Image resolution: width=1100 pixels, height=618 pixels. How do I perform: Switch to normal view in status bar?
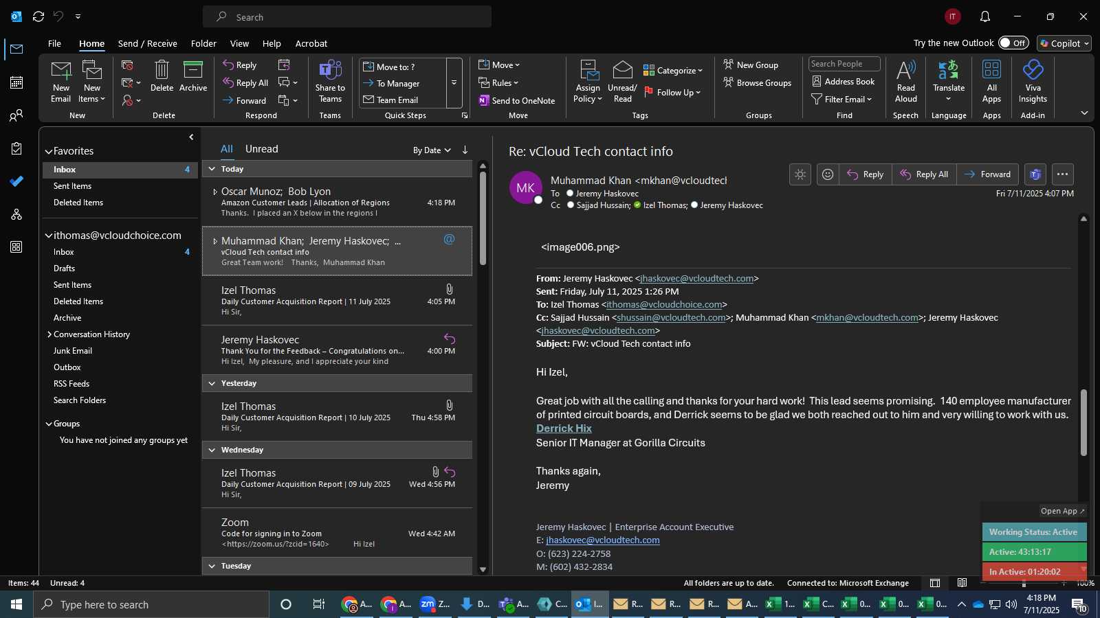click(935, 583)
